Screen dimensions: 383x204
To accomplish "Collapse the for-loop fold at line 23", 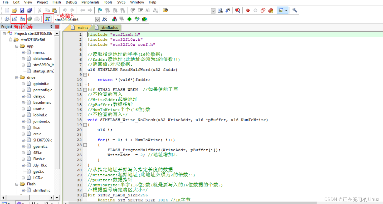I will coord(85,145).
